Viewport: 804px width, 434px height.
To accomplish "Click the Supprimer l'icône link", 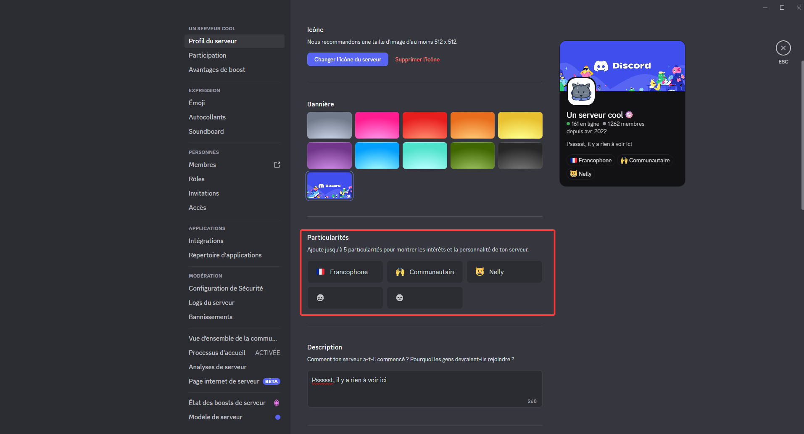I will click(417, 59).
